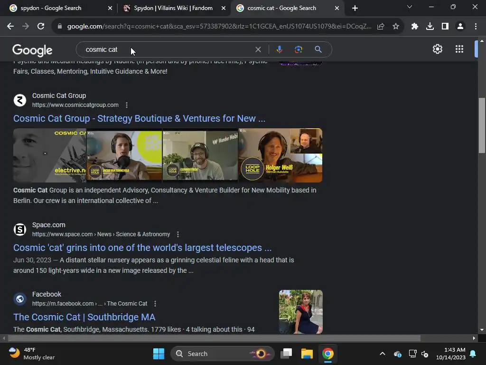Open the Windows Start menu
Image resolution: width=486 pixels, height=365 pixels.
pos(159,354)
